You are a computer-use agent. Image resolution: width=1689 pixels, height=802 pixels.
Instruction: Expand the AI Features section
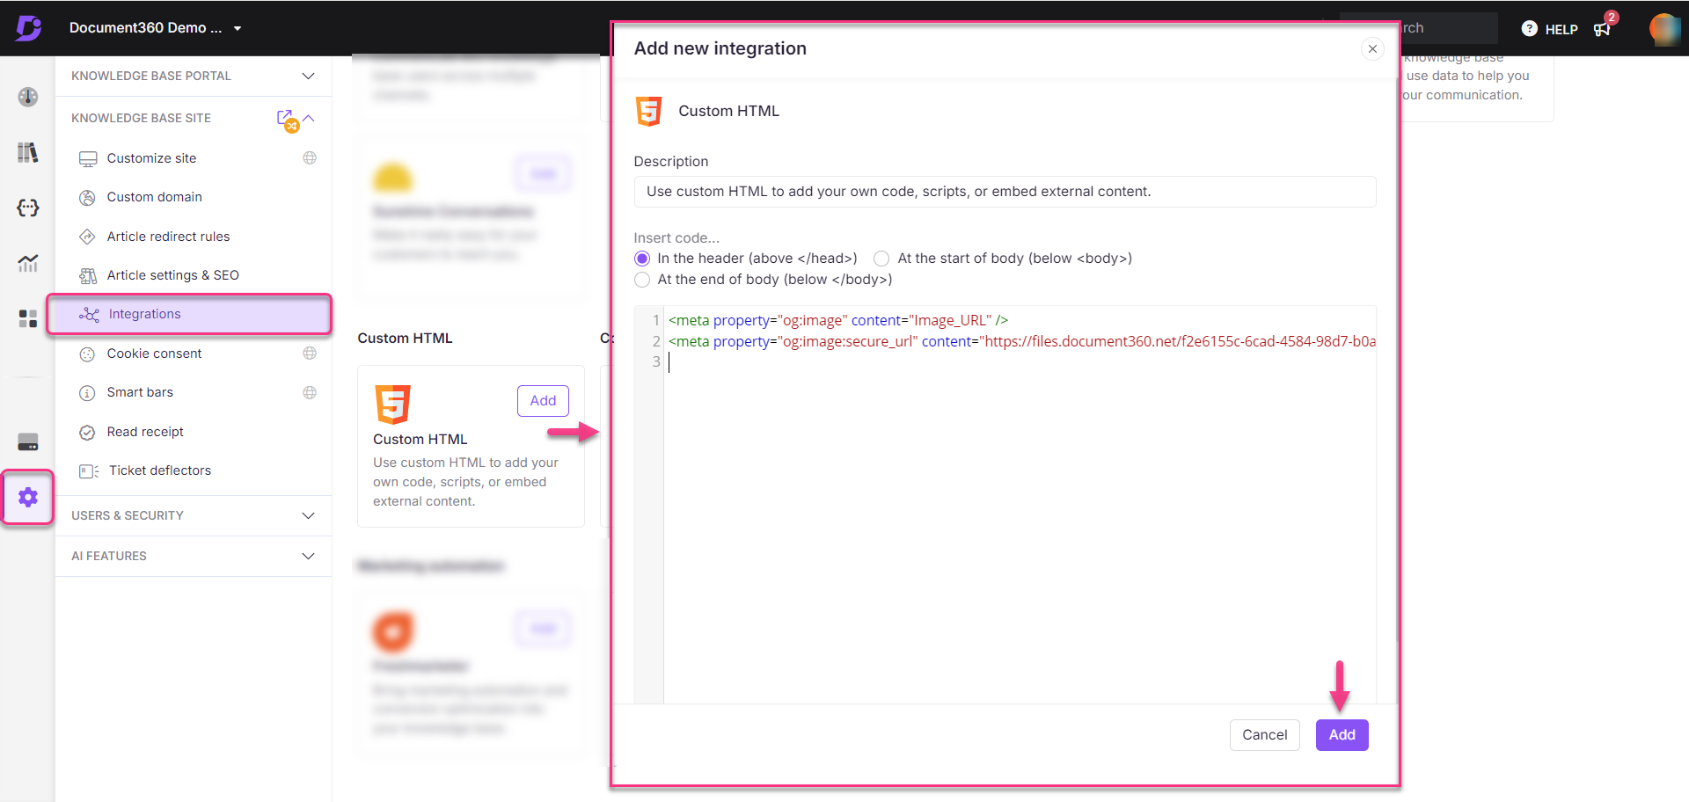click(308, 556)
